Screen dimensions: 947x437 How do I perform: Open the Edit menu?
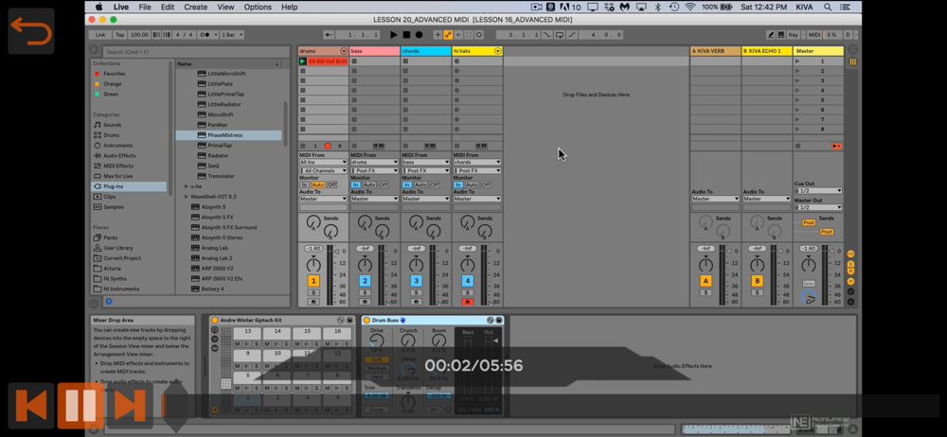(x=168, y=7)
